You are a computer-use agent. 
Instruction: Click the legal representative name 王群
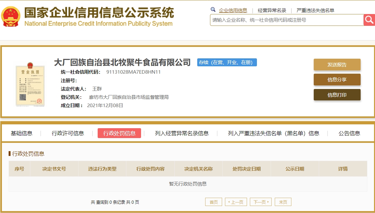97,89
